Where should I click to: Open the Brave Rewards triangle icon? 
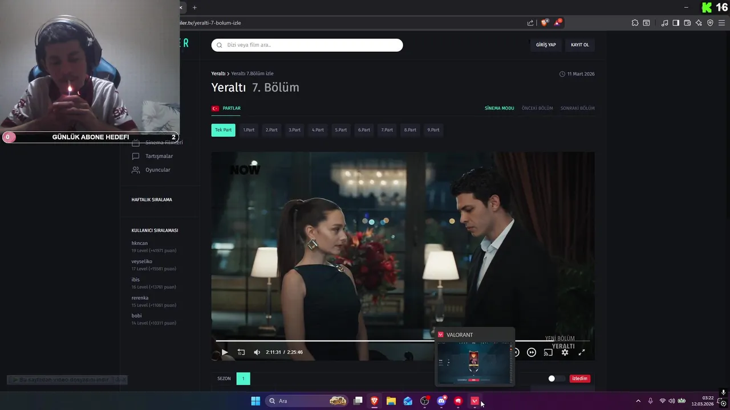[x=558, y=23]
